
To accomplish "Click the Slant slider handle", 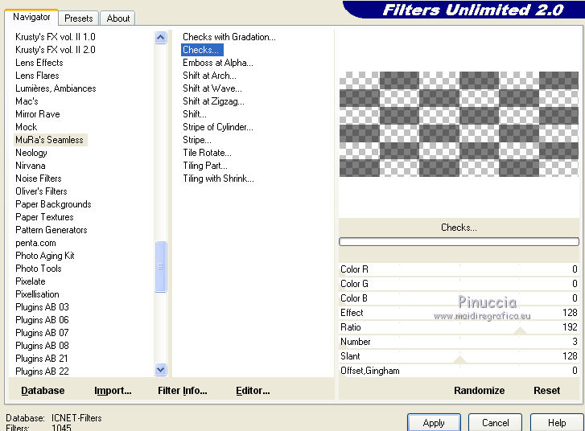I will click(x=459, y=359).
